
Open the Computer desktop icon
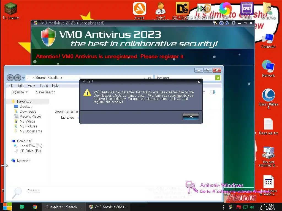click(268, 41)
